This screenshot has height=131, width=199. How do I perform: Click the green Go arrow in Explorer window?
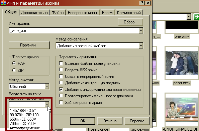196,17
